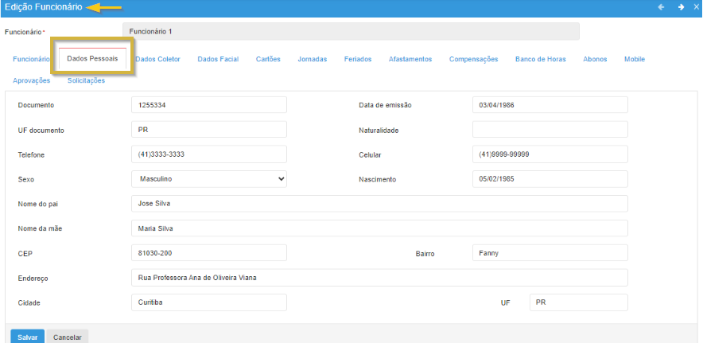Switch to the Banco de Horas tab
The image size is (703, 347).
[541, 59]
